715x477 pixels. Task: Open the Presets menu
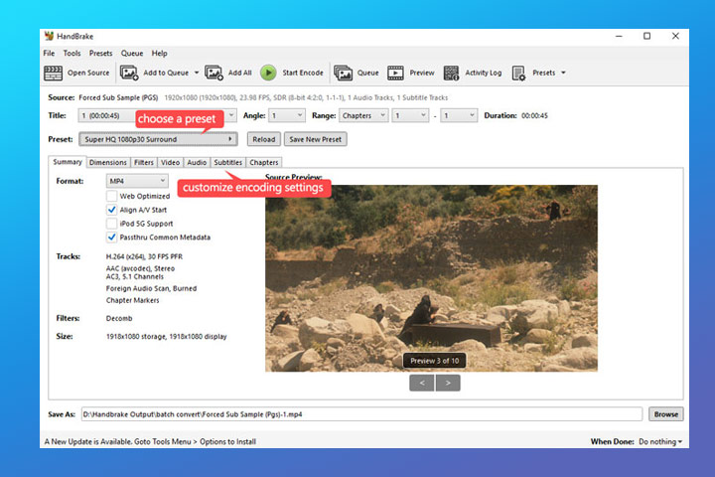coord(100,53)
